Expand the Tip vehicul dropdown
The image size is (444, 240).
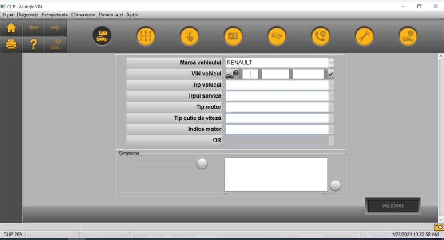click(331, 85)
